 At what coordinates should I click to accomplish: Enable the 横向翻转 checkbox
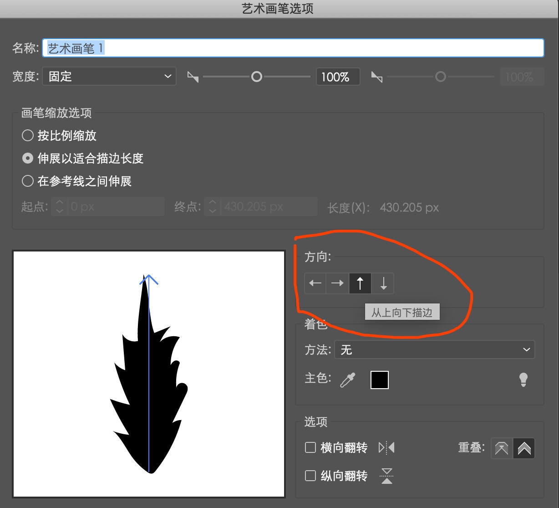tap(310, 448)
